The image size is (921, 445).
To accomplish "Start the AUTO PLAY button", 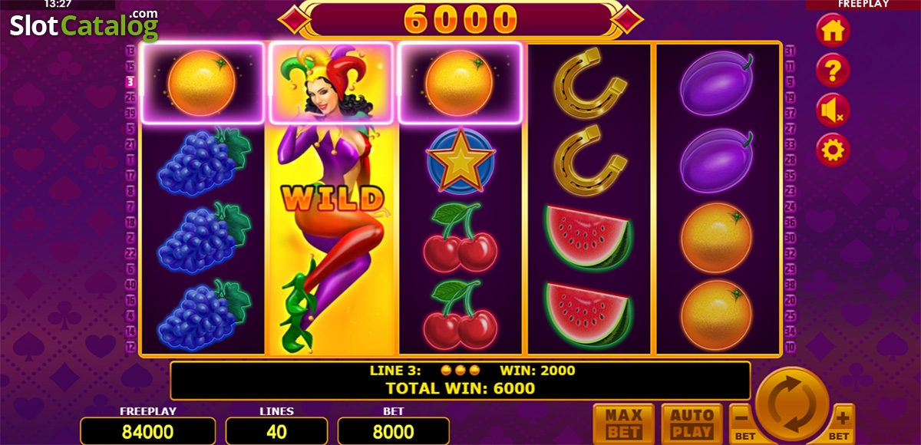I will 692,424.
